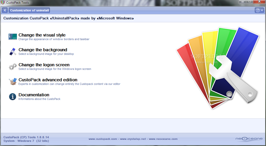
Task: Click the 'CustoPack (CP) Tools 1.0.0.14' version text
Action: pyautogui.click(x=26, y=137)
